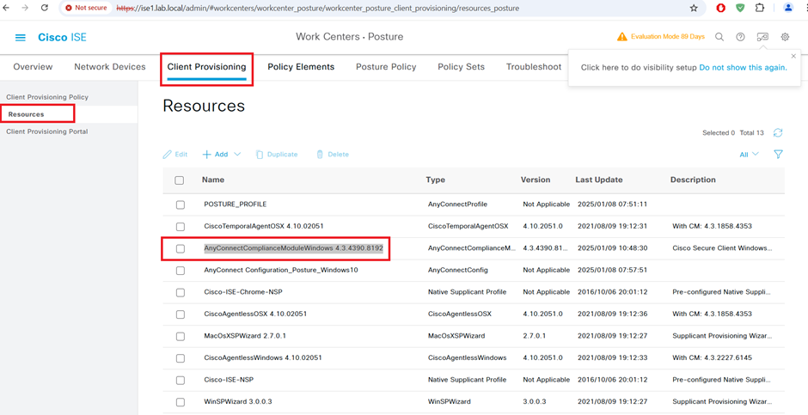
Task: Open AnyConnectComplianceModuleWindows 4.3.4390.8192 resource
Action: 293,248
